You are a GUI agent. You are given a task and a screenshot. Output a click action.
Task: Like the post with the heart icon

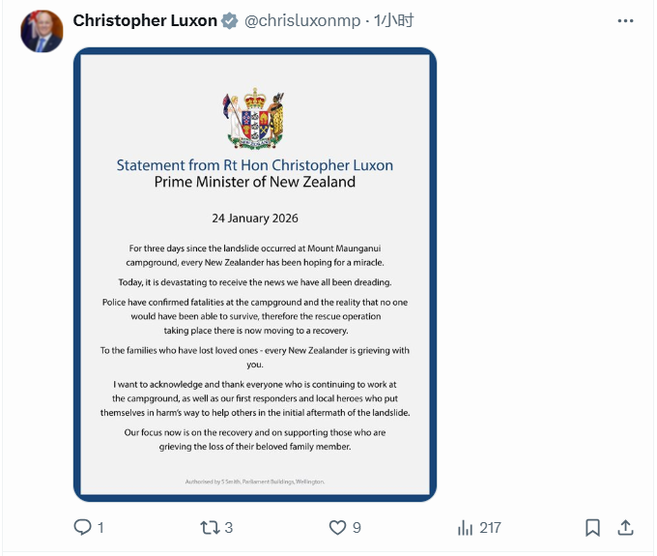[x=337, y=527]
